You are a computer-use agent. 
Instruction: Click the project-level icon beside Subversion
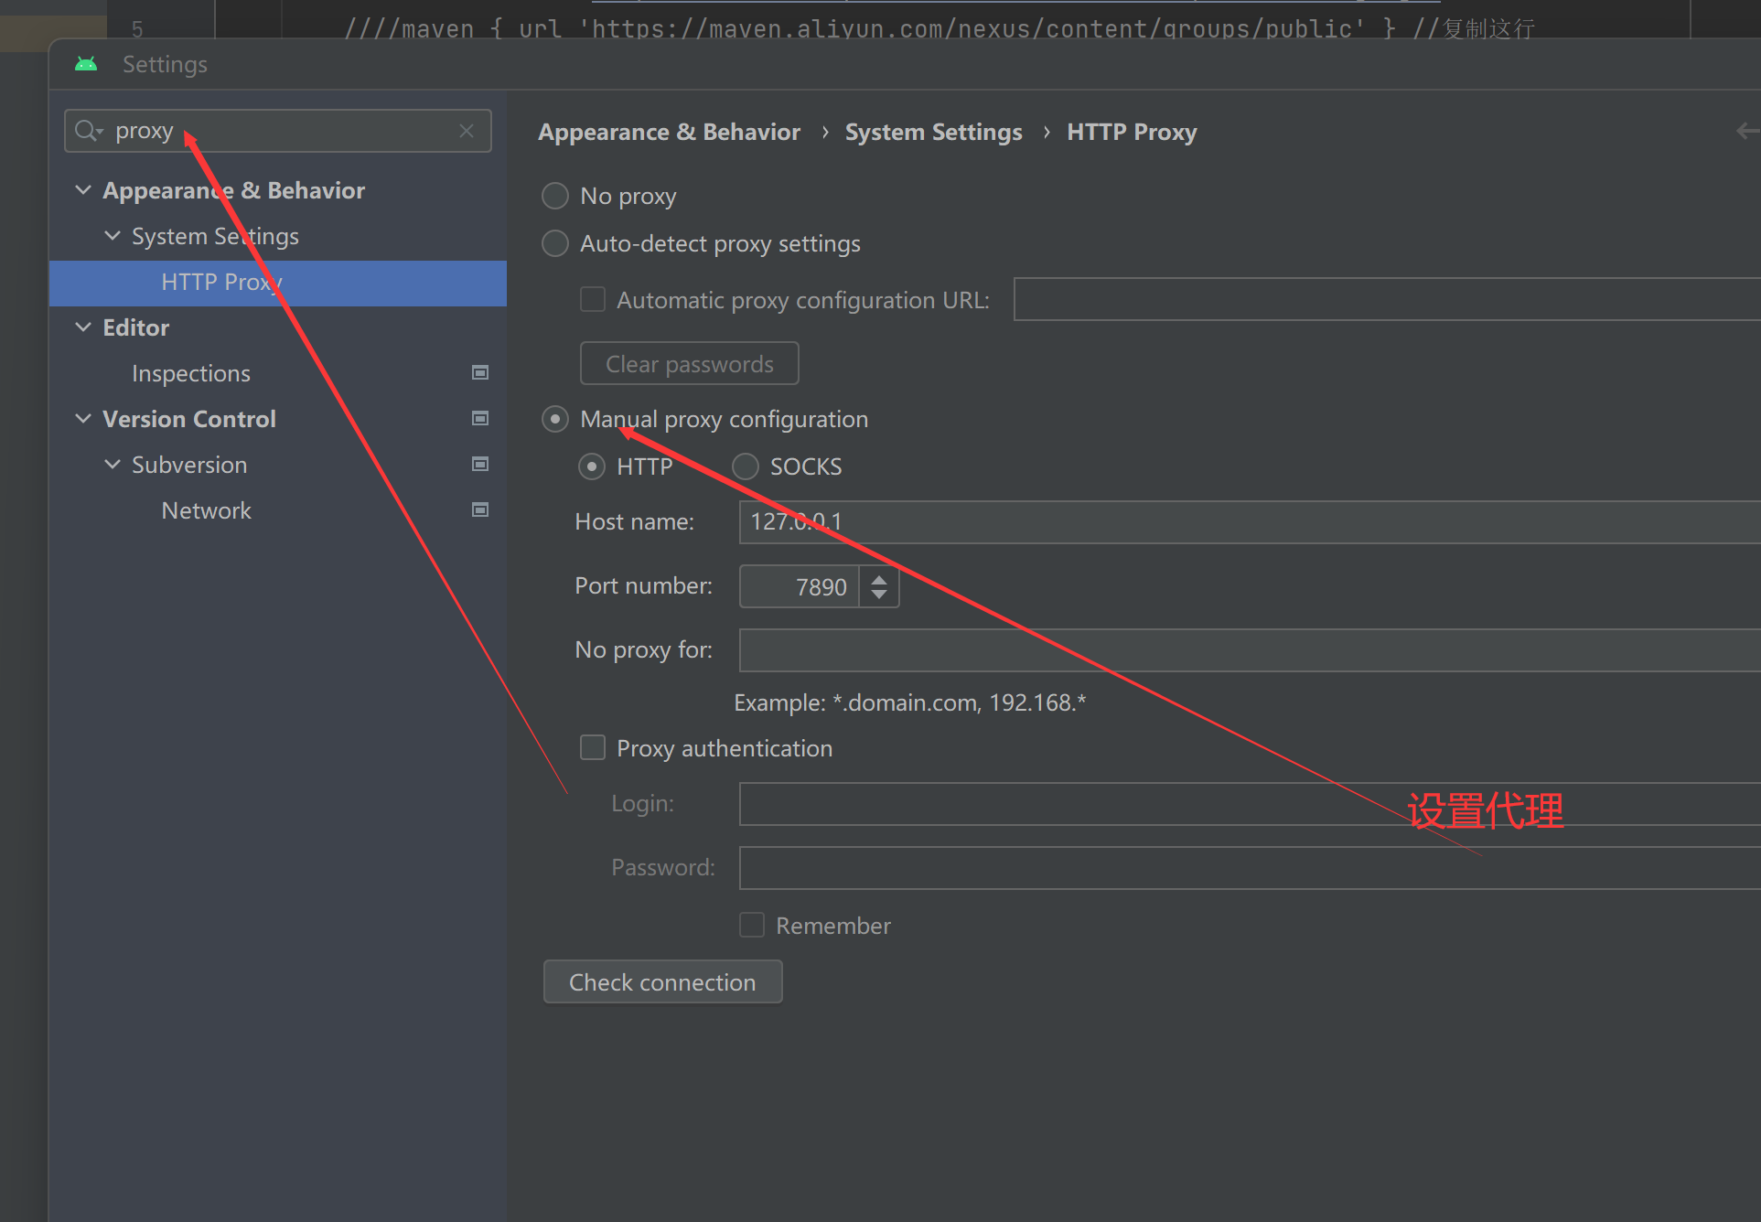479,464
